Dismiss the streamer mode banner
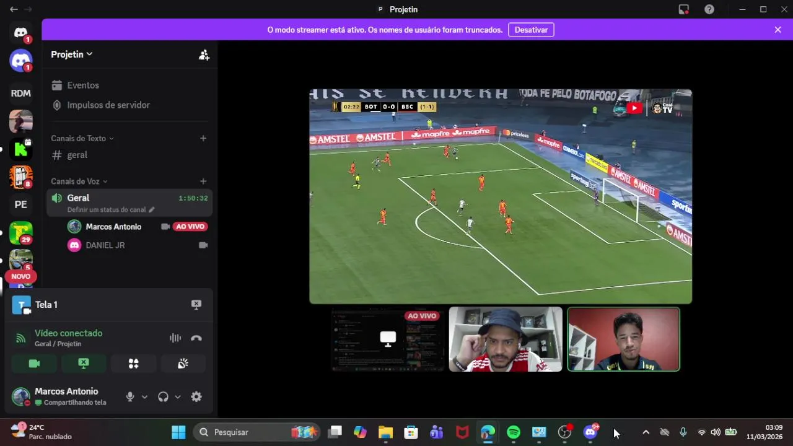This screenshot has height=446, width=793. coord(778,30)
